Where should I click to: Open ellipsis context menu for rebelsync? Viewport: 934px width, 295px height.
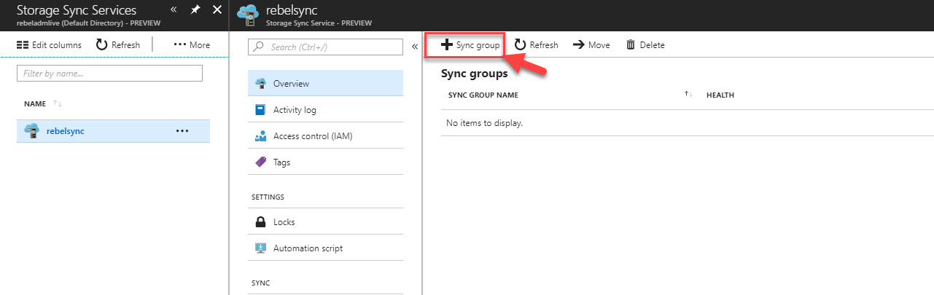click(x=182, y=131)
